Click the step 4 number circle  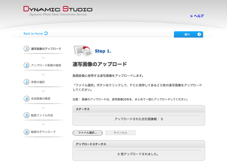26,98
